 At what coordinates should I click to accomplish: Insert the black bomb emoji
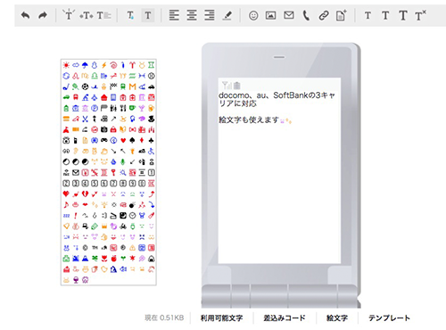click(132, 205)
